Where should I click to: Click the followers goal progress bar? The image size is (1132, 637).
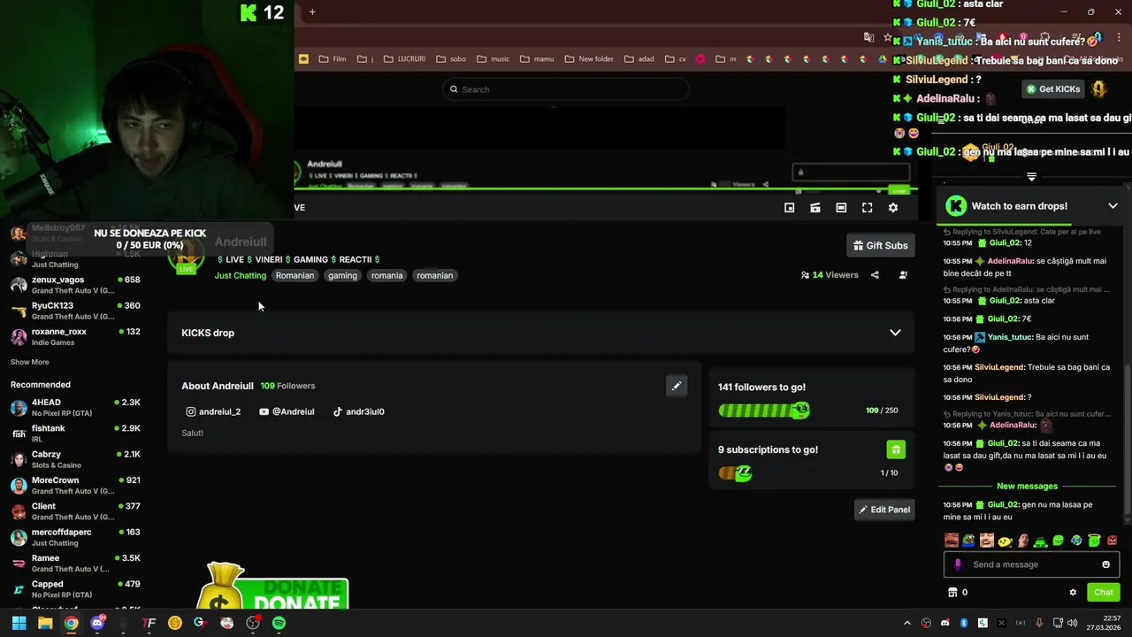(x=764, y=411)
